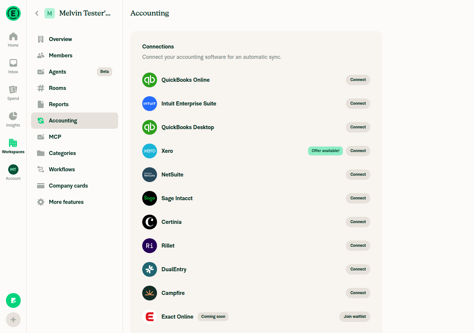This screenshot has height=333, width=474.
Task: Click the Coming soon badge
Action: tap(213, 317)
